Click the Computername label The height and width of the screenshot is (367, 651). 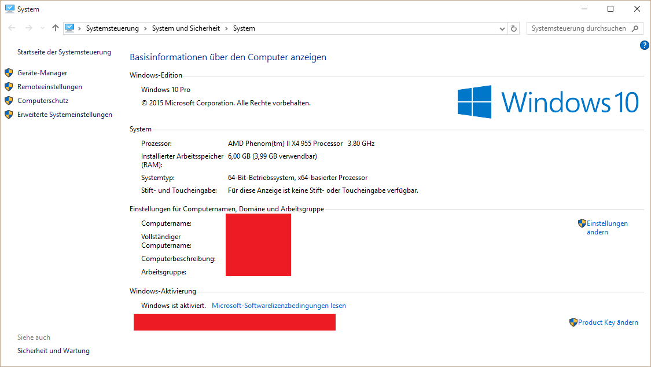tap(166, 223)
